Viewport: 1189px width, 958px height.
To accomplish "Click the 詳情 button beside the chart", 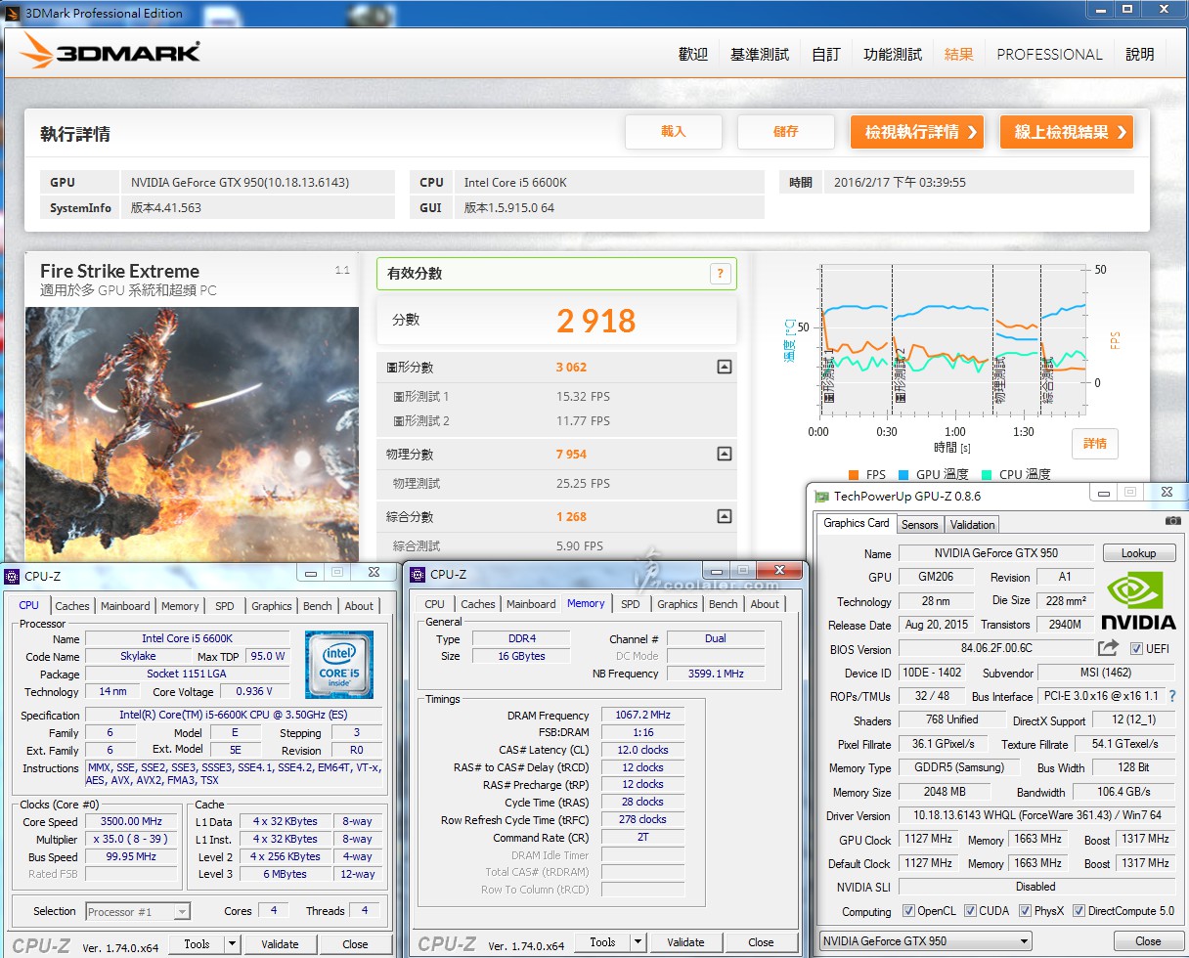I will pyautogui.click(x=1095, y=444).
